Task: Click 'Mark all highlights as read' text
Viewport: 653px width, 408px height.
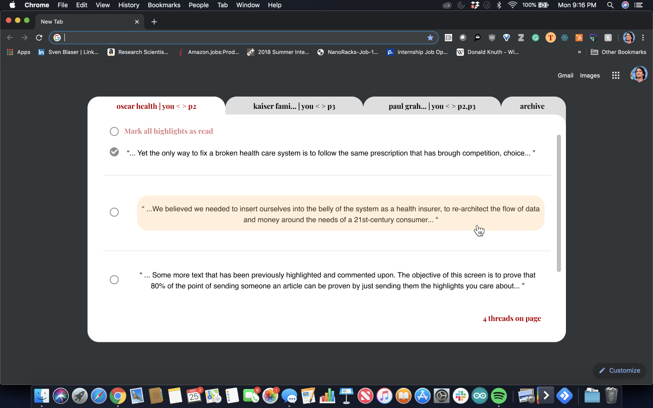Action: [169, 131]
